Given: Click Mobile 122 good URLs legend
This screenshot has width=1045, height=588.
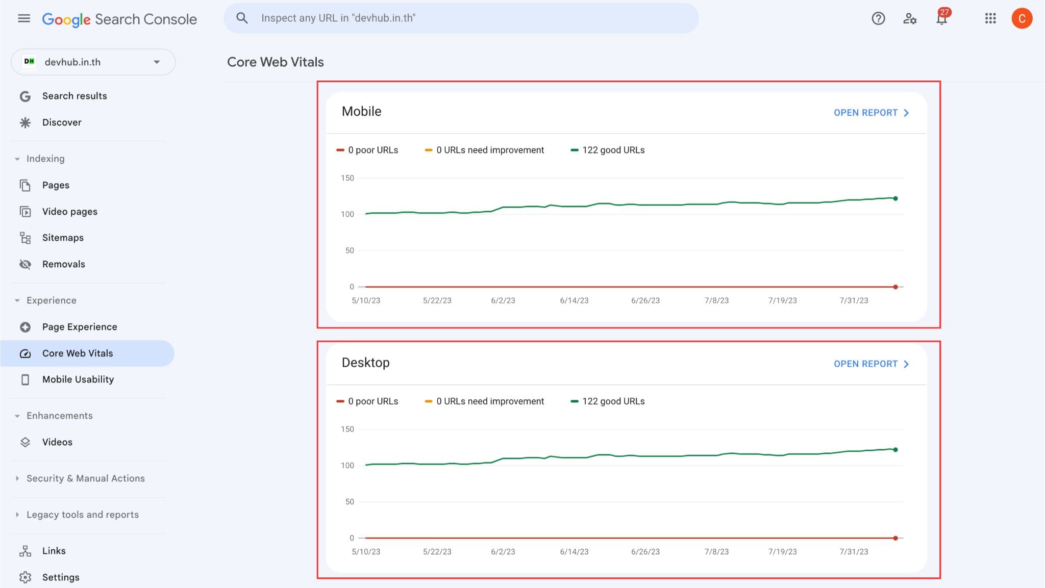Looking at the screenshot, I should coord(607,150).
